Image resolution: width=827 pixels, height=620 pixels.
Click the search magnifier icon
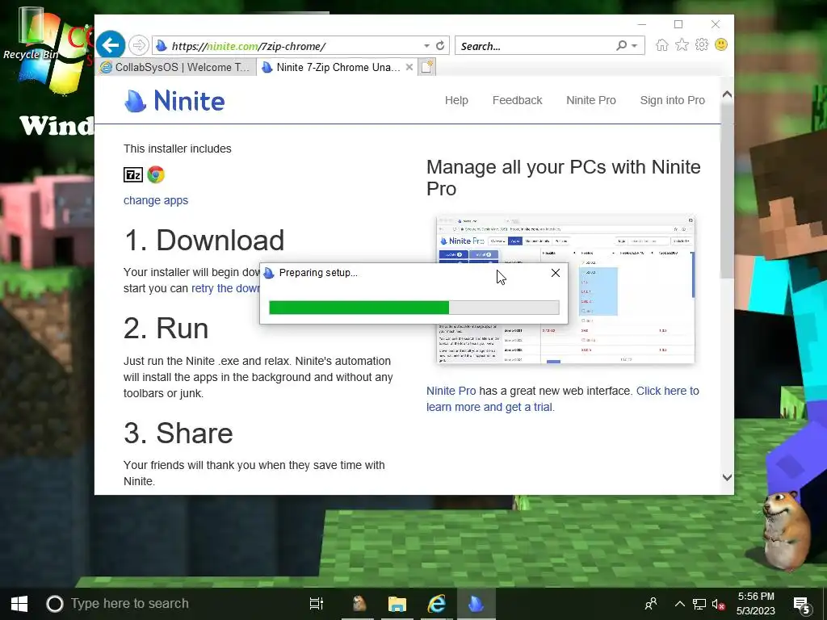click(x=622, y=46)
